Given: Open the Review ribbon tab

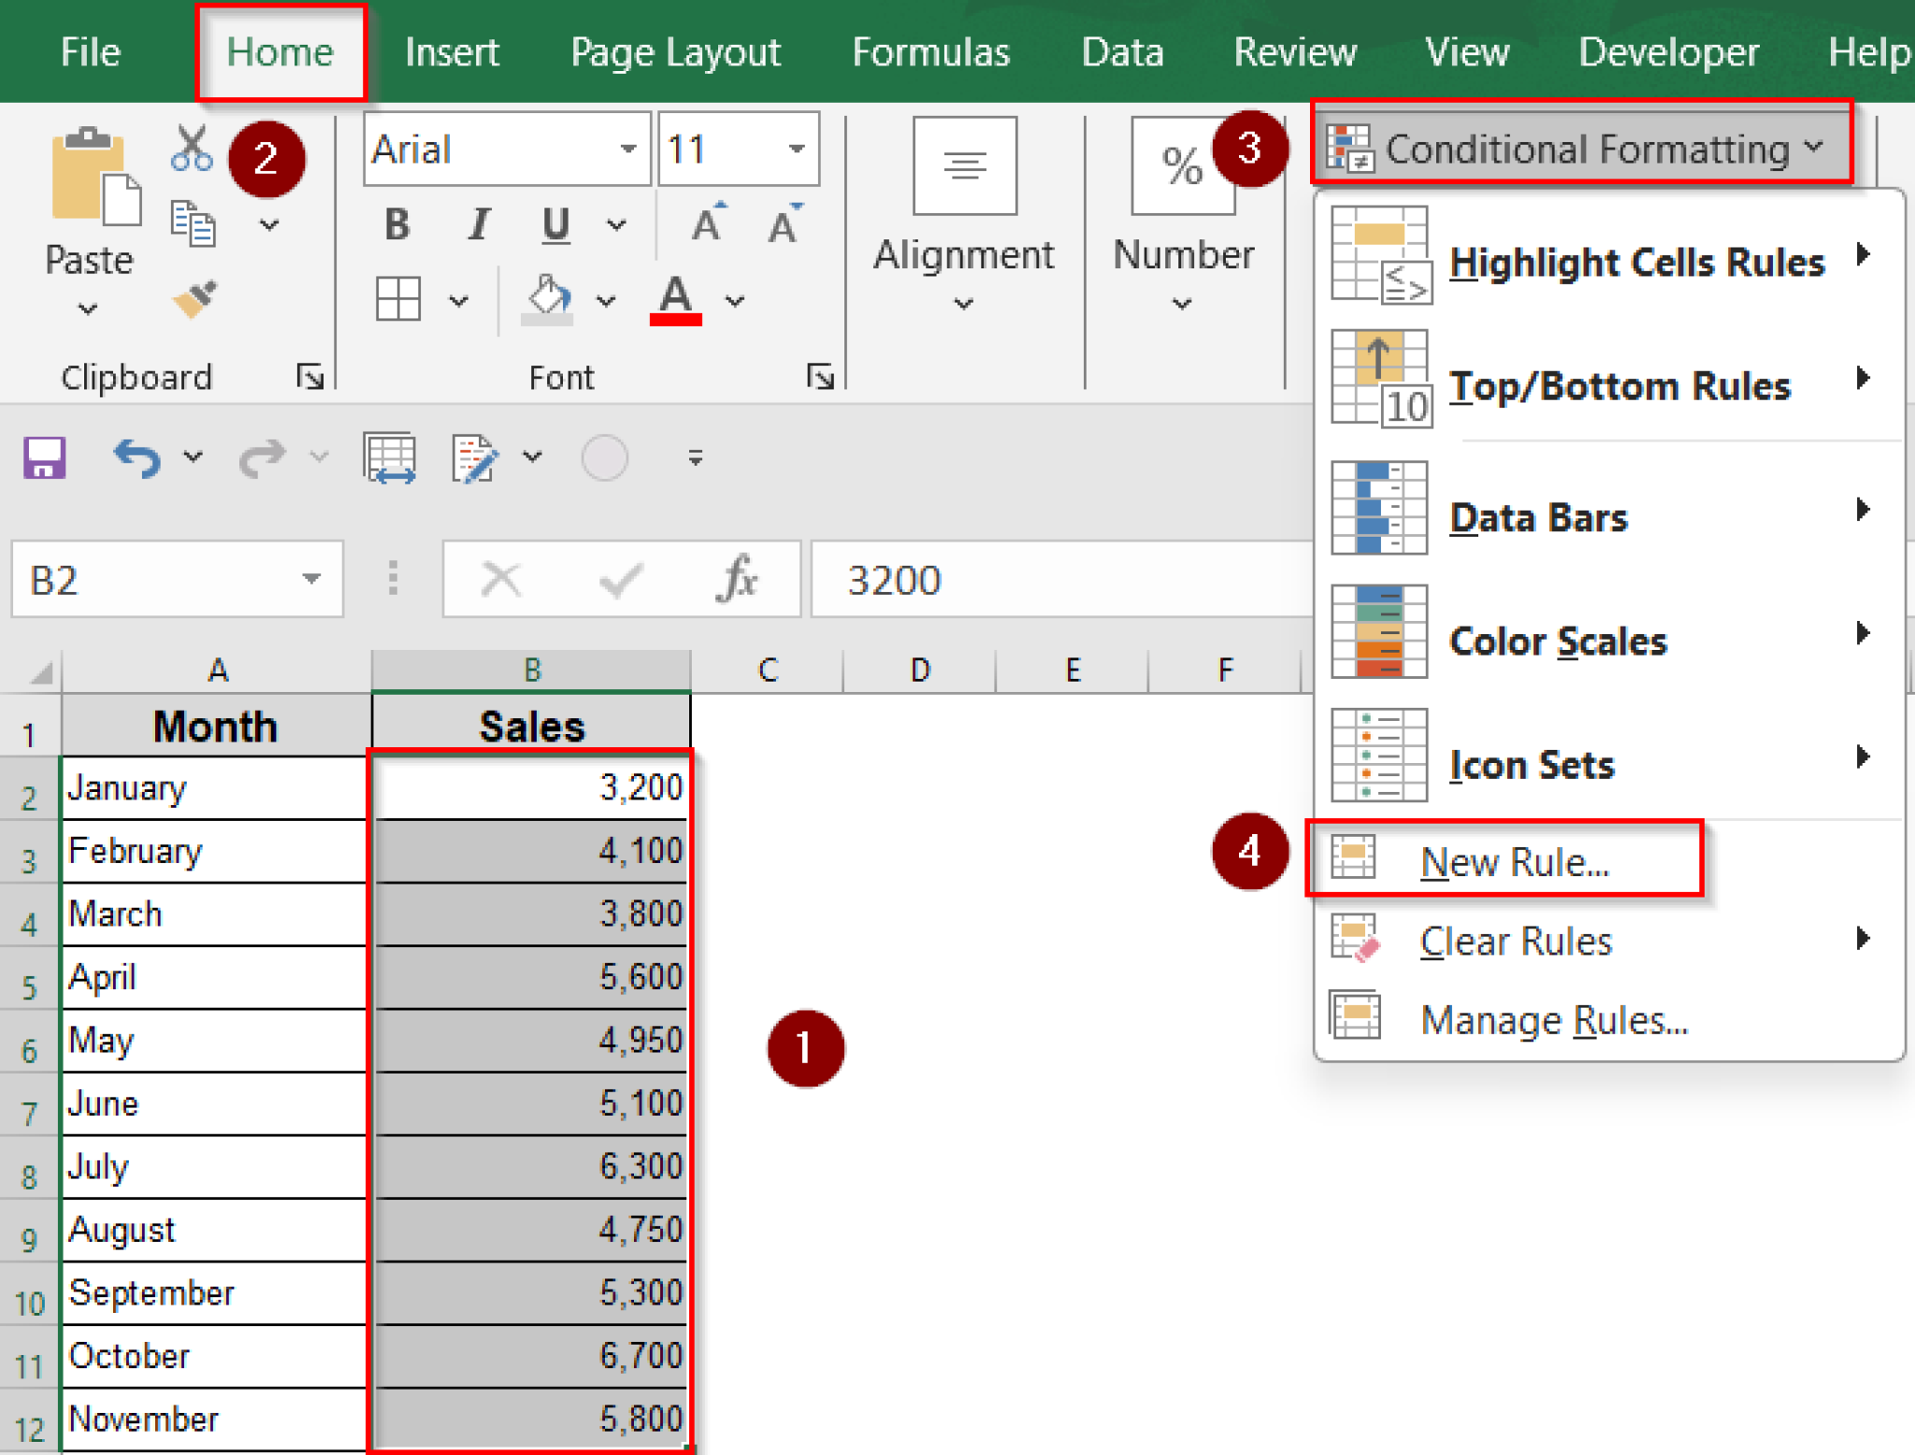Looking at the screenshot, I should coord(1295,52).
